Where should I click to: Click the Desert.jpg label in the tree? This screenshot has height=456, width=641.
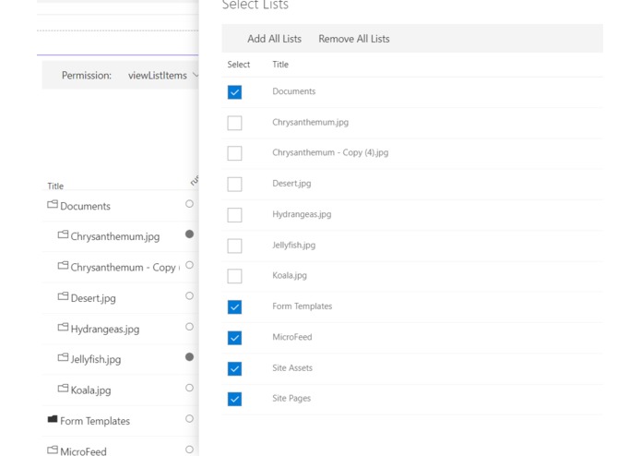click(93, 298)
